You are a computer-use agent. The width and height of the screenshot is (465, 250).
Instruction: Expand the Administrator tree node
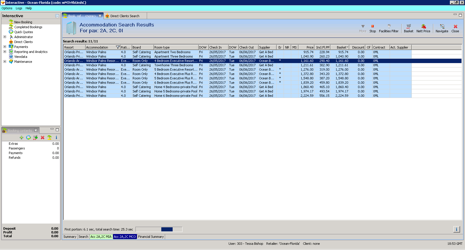tap(5, 37)
